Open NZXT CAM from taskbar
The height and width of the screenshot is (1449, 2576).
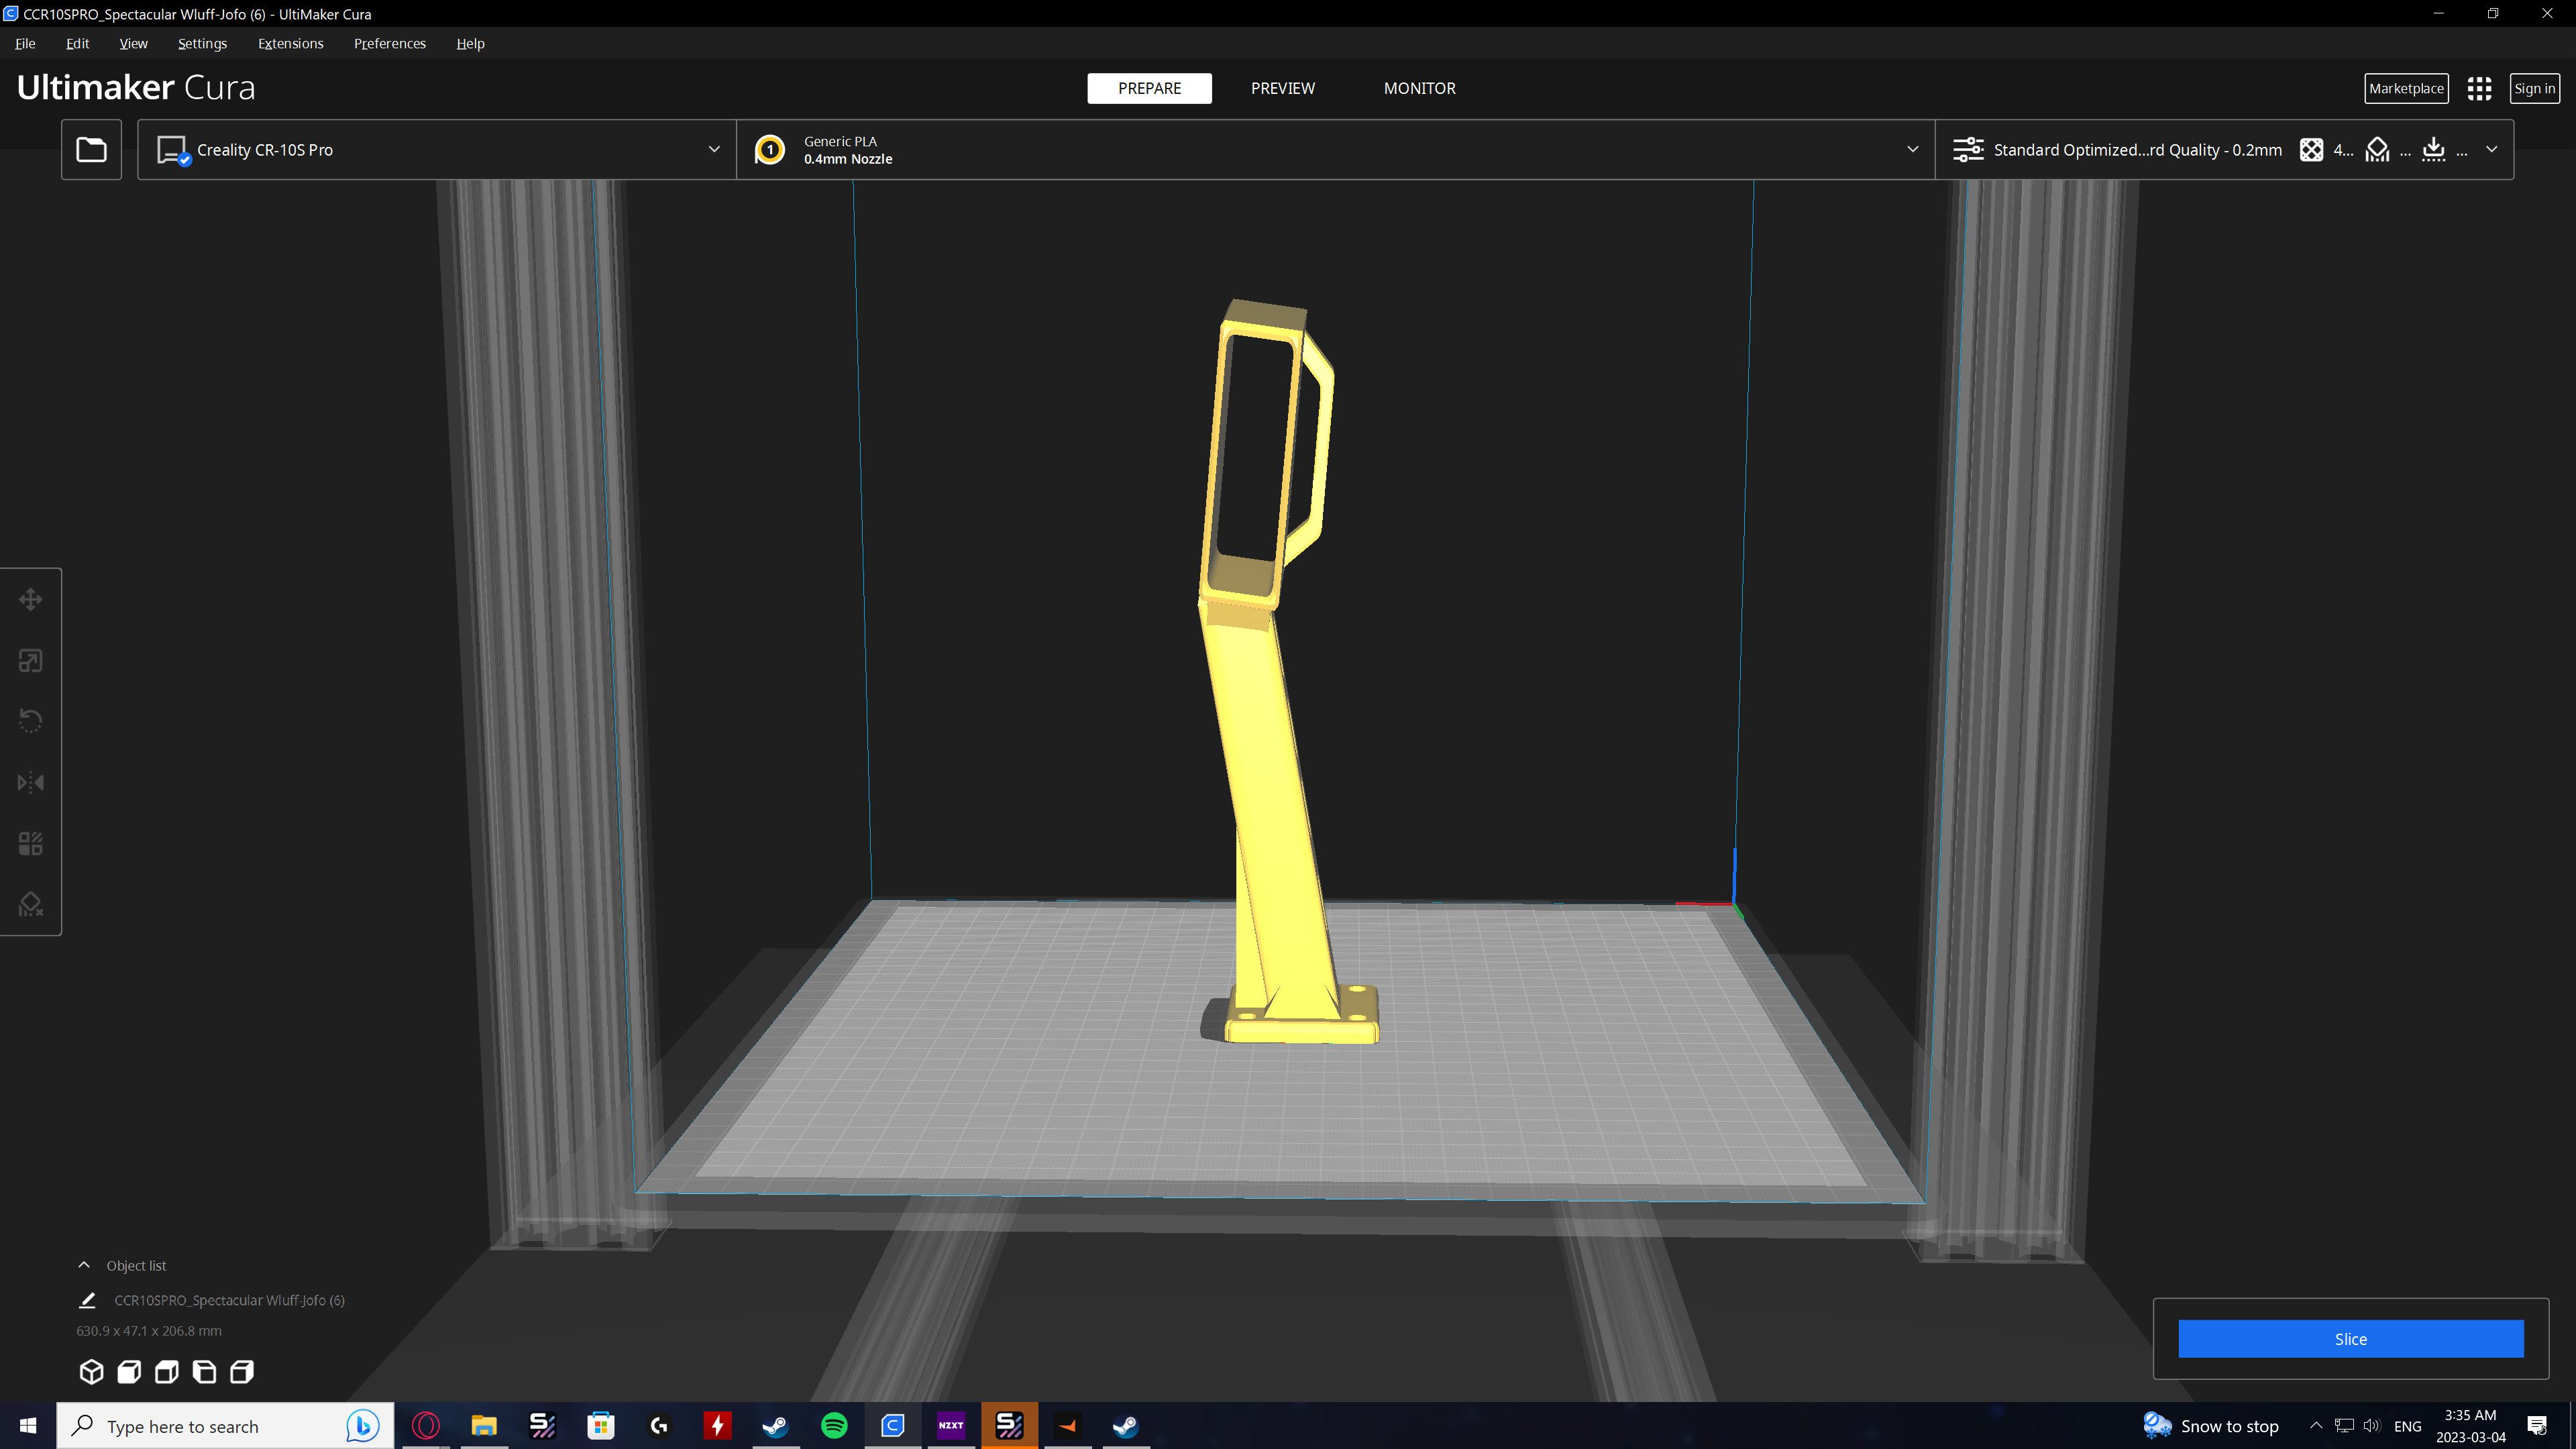951,1426
